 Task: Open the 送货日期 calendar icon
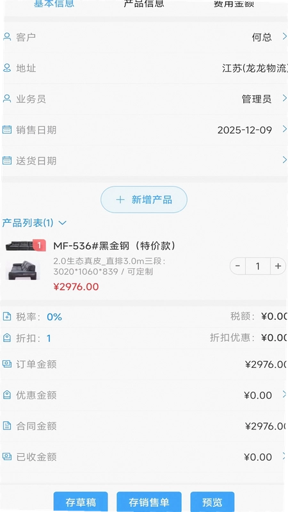(x=7, y=161)
